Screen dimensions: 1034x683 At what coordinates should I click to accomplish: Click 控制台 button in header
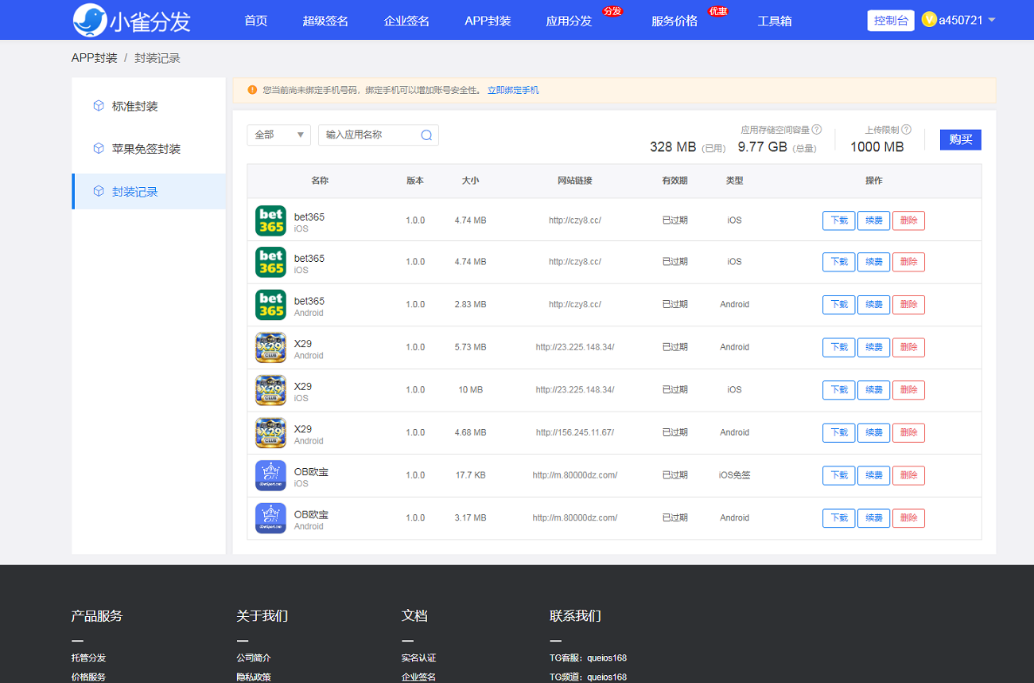[890, 21]
